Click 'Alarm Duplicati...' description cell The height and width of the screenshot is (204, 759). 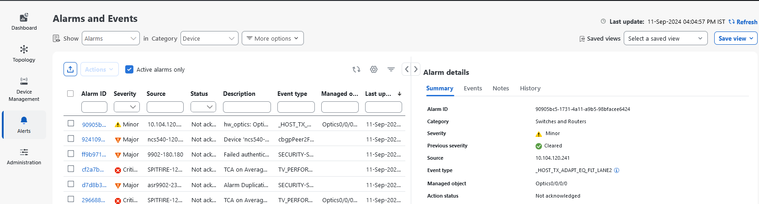tap(246, 185)
